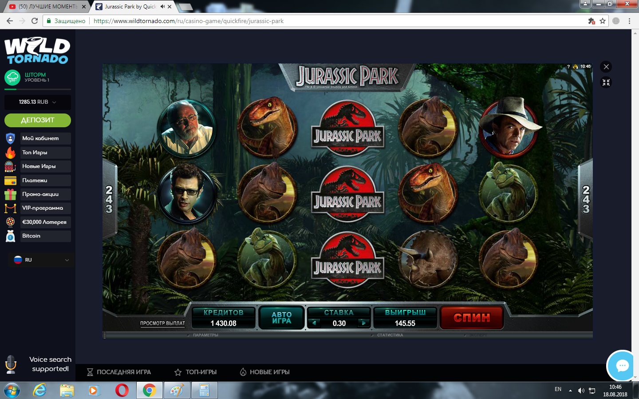This screenshot has height=399, width=639.
Task: Decrease the bet with left arrow
Action: 314,323
